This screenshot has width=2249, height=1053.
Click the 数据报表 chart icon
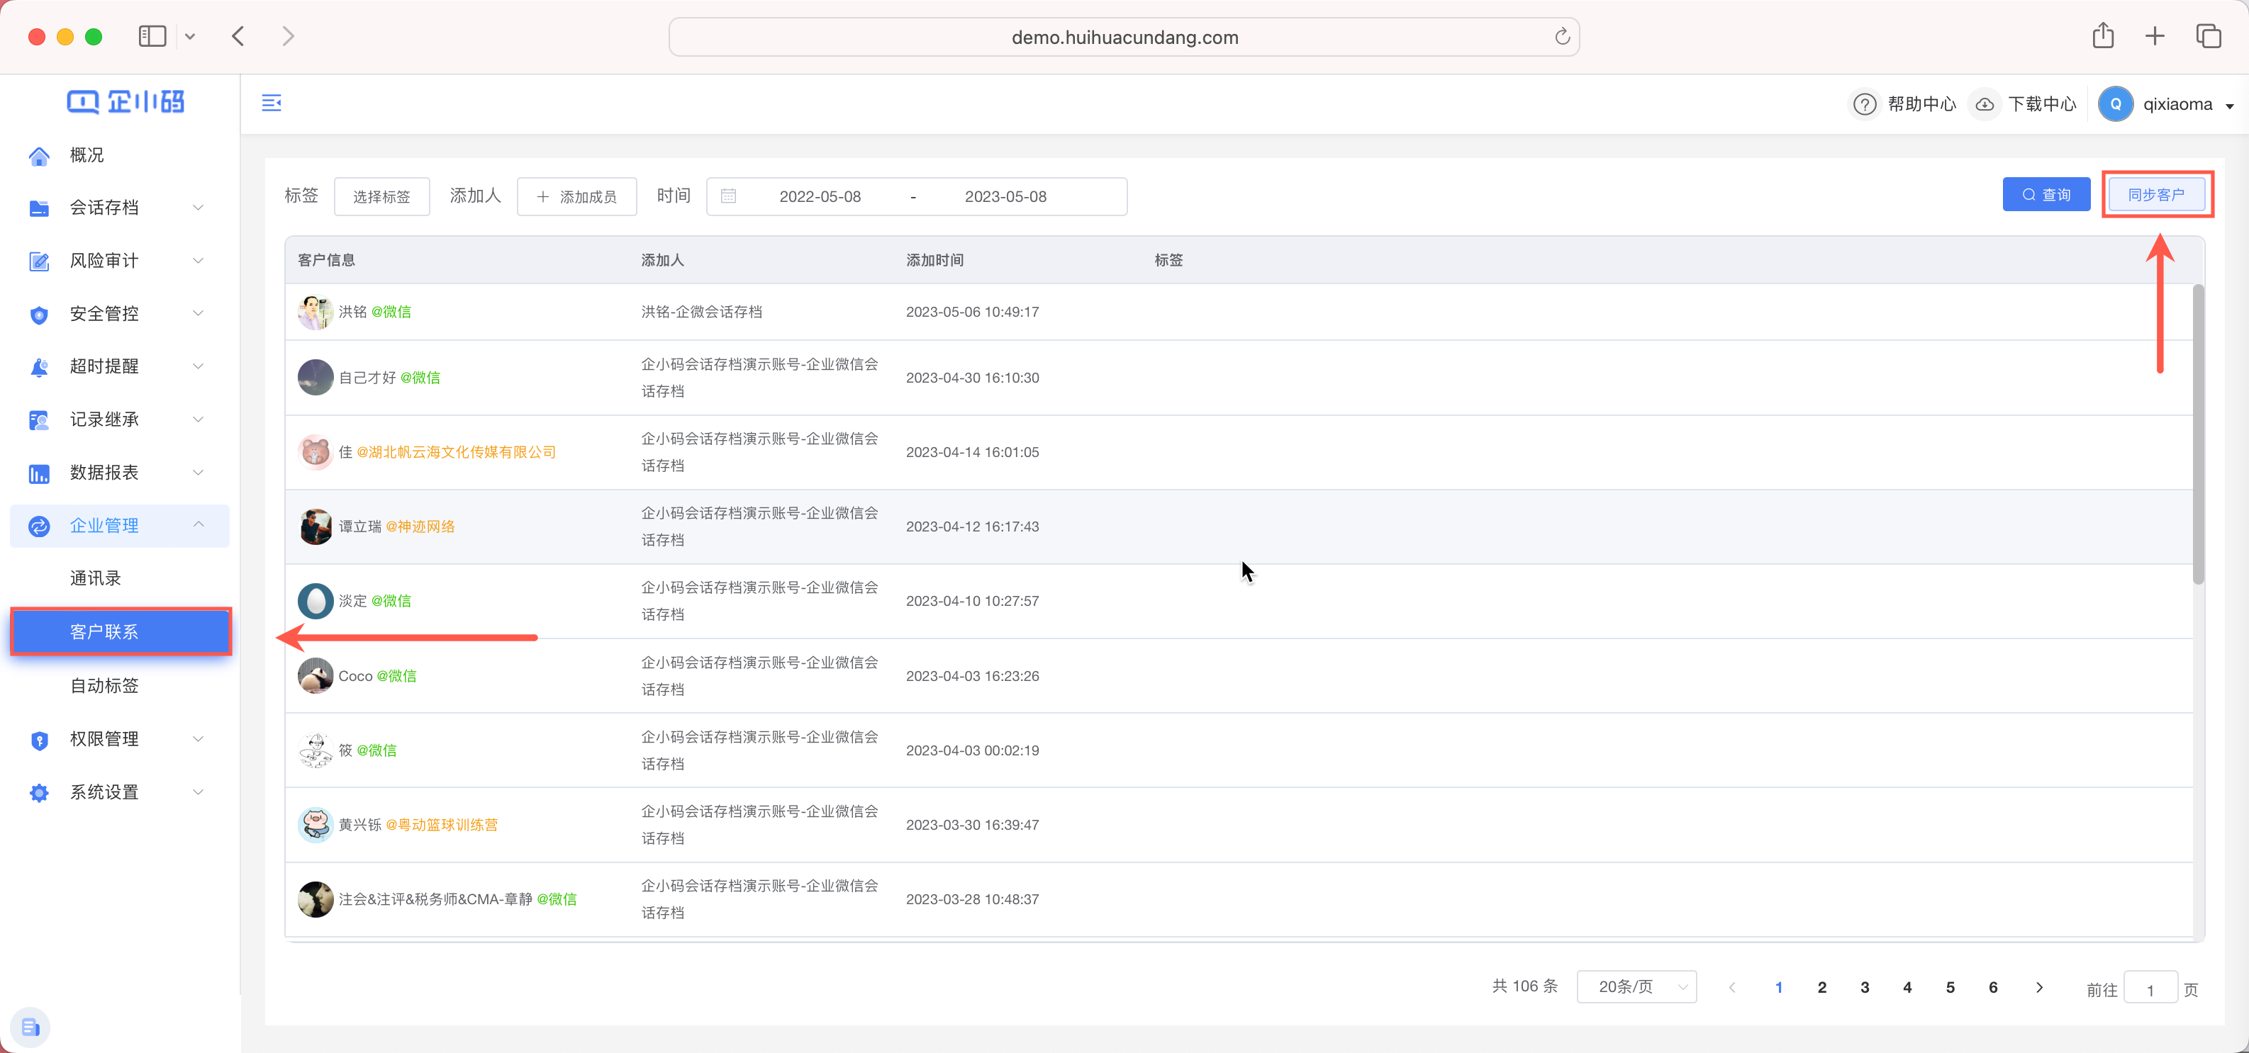(38, 474)
